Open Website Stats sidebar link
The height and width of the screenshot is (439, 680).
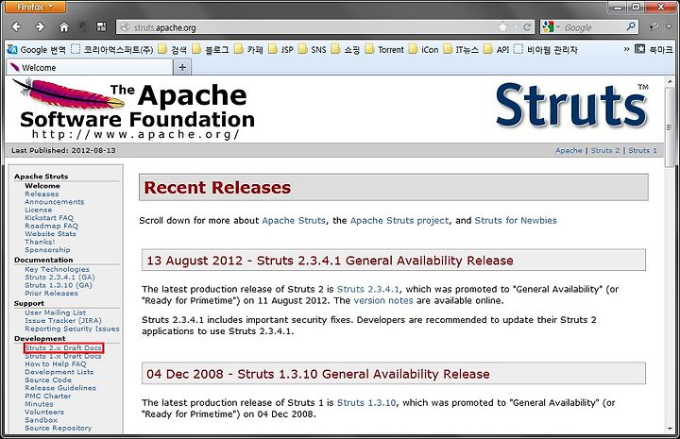point(50,233)
